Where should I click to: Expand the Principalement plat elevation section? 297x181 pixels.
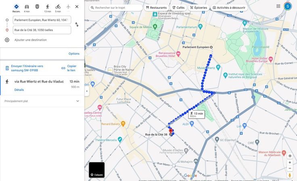coord(77,101)
